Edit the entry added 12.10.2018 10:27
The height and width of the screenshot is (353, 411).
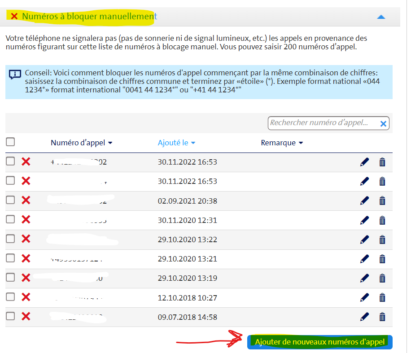364,297
